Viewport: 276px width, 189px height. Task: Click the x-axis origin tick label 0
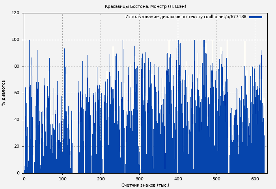pyautogui.click(x=24, y=179)
